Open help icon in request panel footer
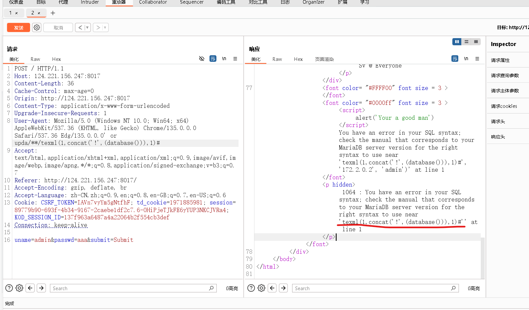Image resolution: width=529 pixels, height=310 pixels. point(9,288)
